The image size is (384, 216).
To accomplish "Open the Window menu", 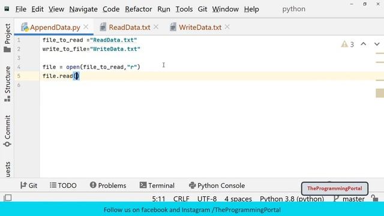I will click(x=226, y=9).
